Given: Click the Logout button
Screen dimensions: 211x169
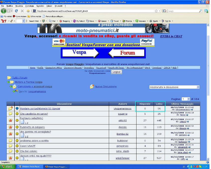Looking at the screenshot, I should click(x=116, y=72).
